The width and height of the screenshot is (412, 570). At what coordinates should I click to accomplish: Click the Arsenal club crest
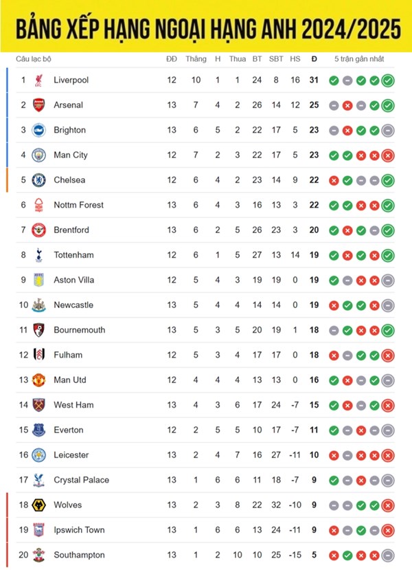39,105
